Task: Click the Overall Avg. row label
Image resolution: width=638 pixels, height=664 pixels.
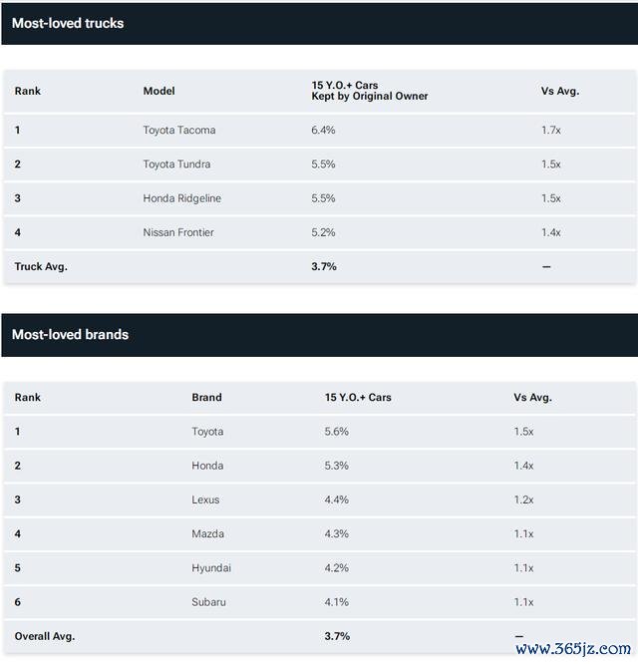Action: coord(45,636)
